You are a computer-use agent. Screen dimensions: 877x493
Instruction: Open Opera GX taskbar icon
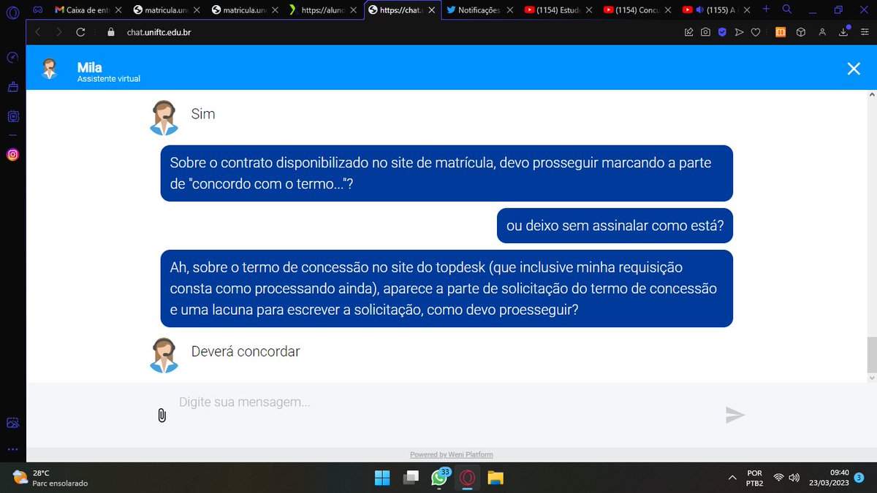(468, 478)
